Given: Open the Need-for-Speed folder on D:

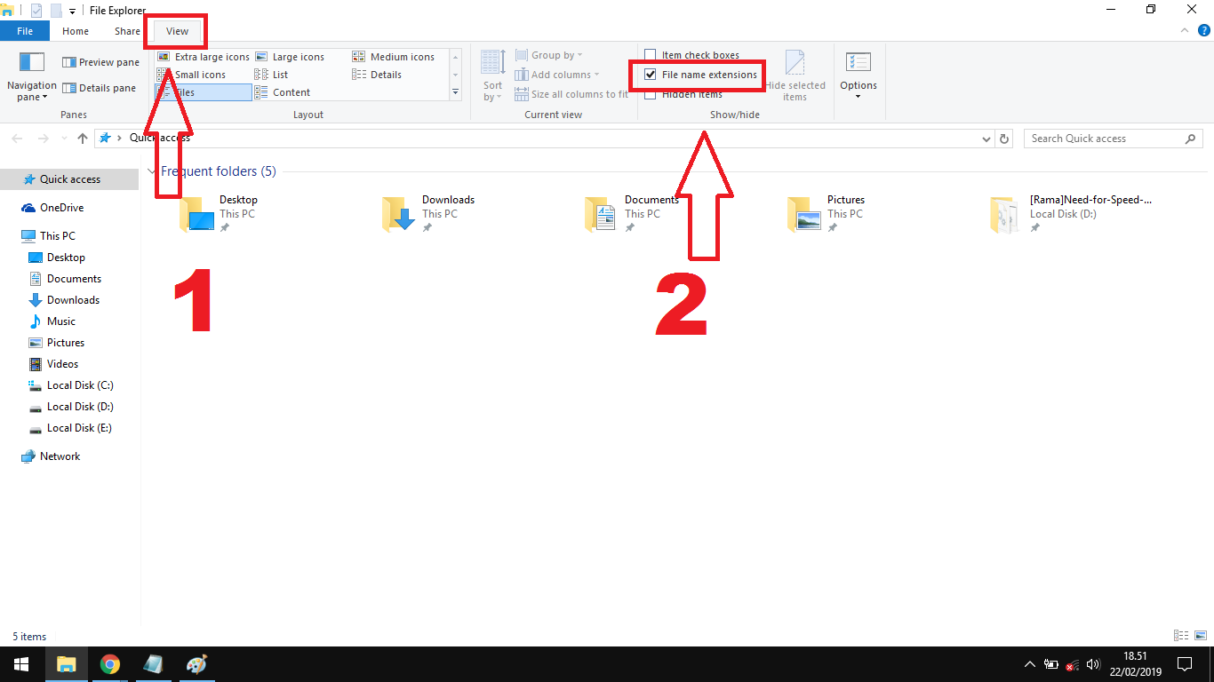Looking at the screenshot, I should tap(1071, 213).
